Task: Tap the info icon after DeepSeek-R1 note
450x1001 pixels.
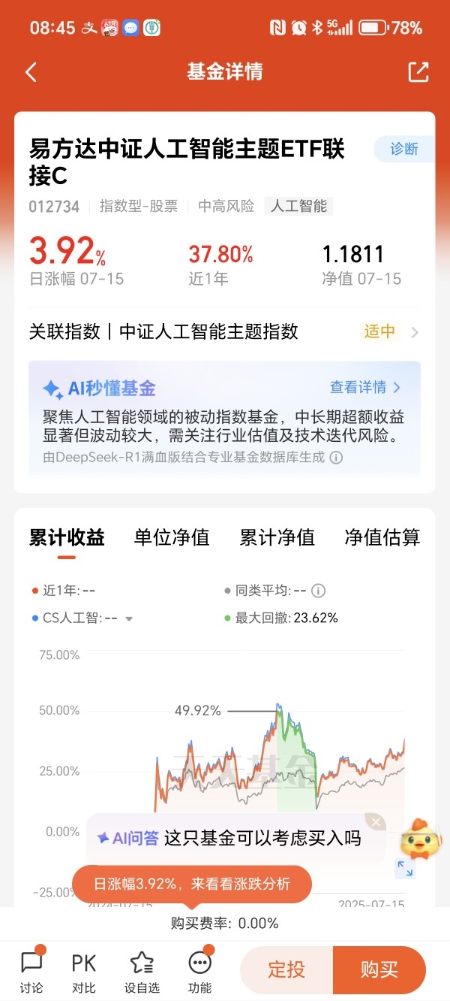Action: click(x=336, y=457)
